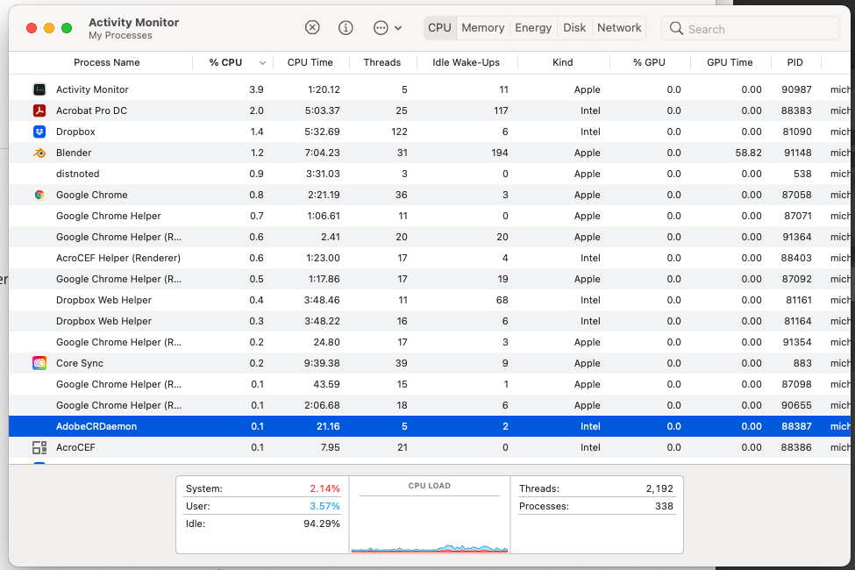Screen dimensions: 855x570
Task: Focus the Search input field
Action: point(751,28)
